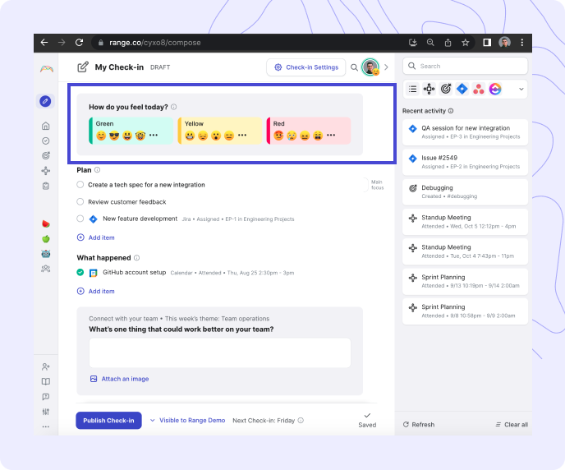Open the meetings hub icon in the sidebar

(x=46, y=171)
